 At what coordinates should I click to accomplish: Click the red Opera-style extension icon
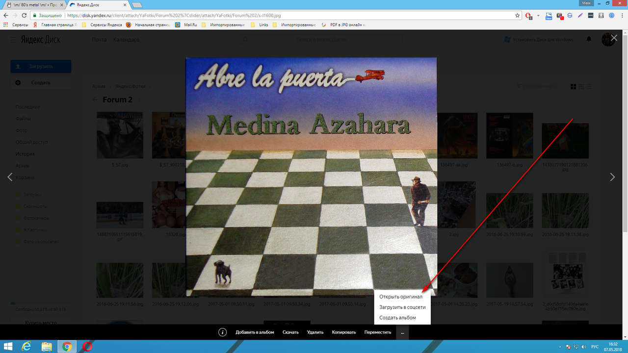coord(529,16)
